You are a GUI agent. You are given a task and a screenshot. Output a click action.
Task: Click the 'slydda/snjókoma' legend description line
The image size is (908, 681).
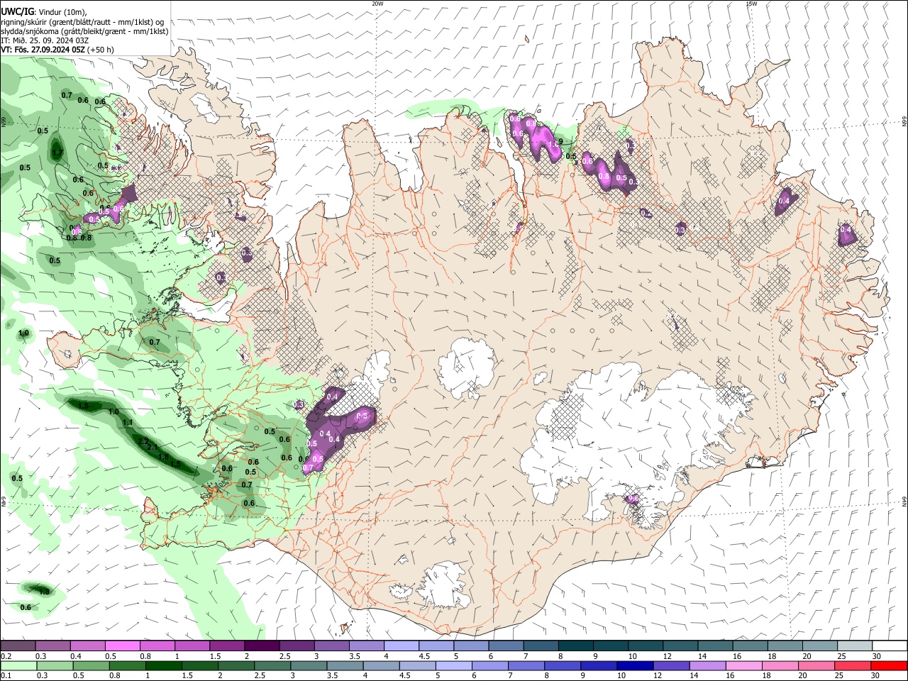84,31
